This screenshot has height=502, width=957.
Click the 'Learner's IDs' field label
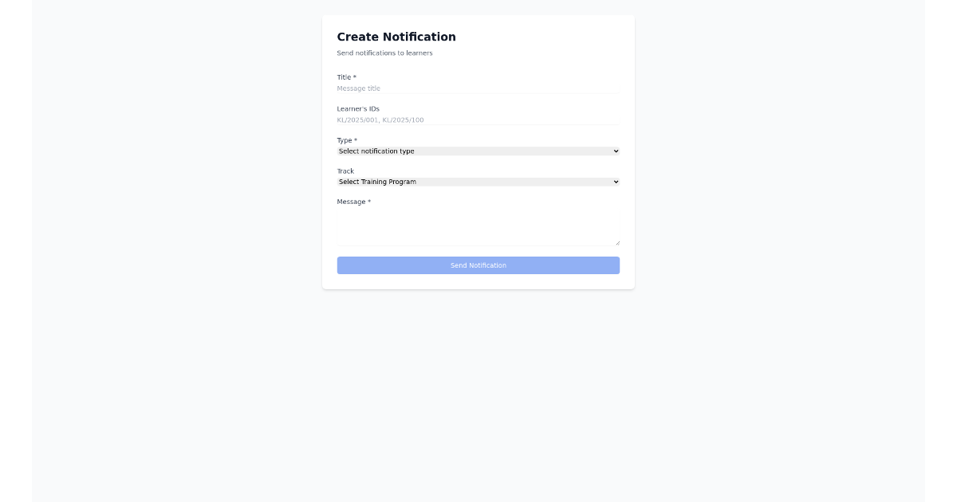357,108
